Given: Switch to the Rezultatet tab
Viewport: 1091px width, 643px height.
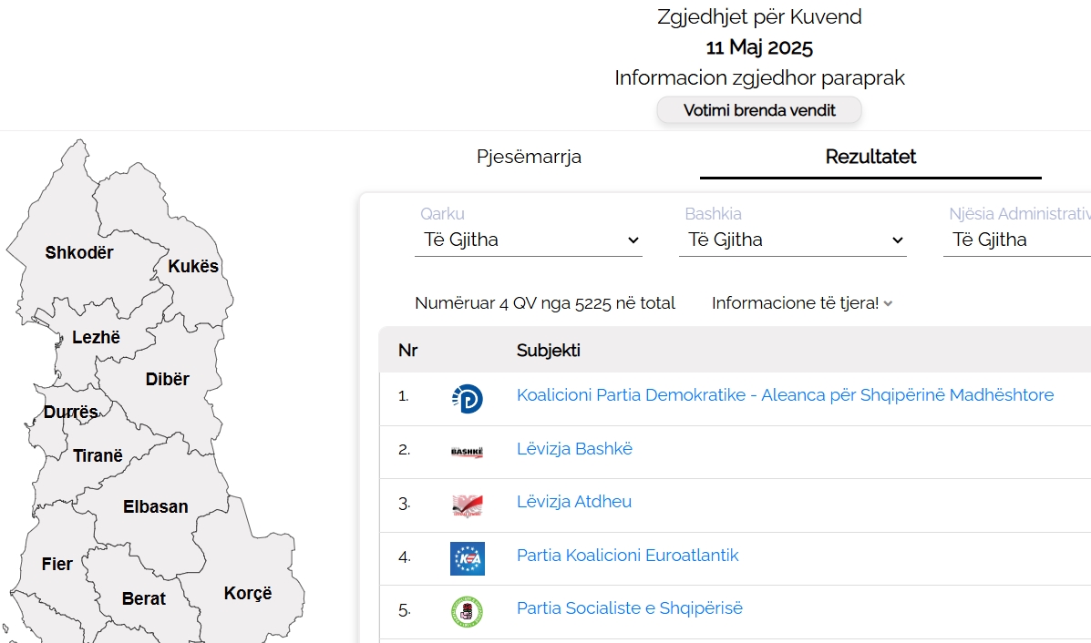Looking at the screenshot, I should point(870,157).
